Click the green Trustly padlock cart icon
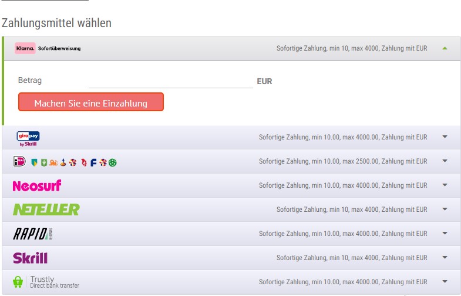The width and height of the screenshot is (461, 296). coord(18,282)
